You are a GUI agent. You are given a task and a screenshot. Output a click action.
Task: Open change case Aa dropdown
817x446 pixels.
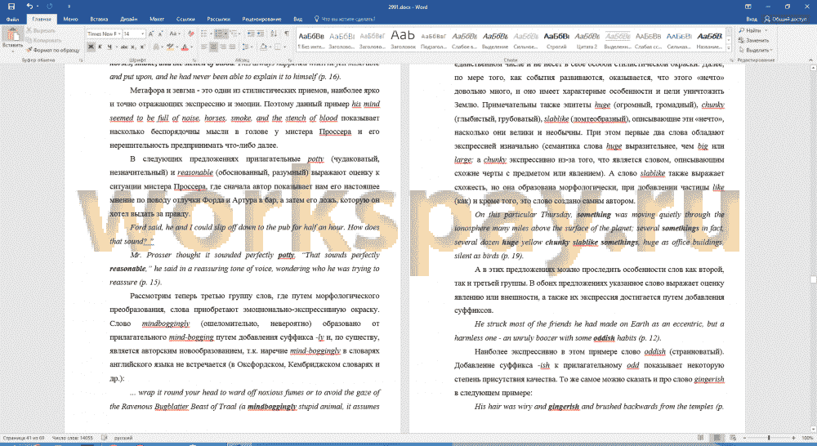(174, 33)
